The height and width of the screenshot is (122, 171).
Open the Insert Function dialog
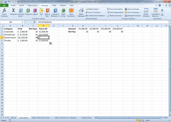4,12
